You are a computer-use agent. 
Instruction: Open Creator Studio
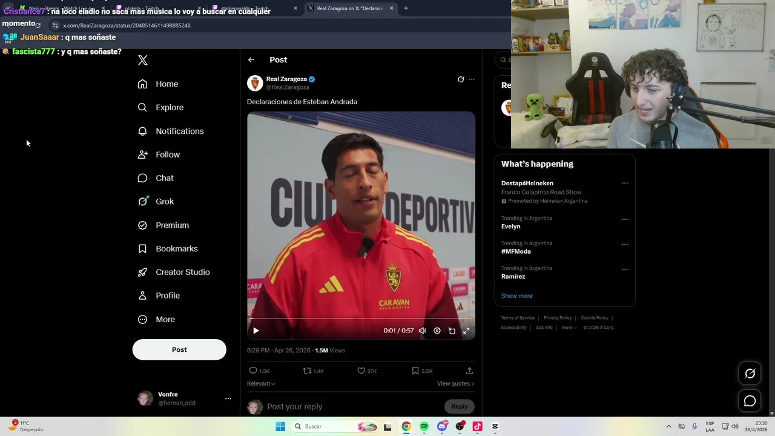[174, 272]
